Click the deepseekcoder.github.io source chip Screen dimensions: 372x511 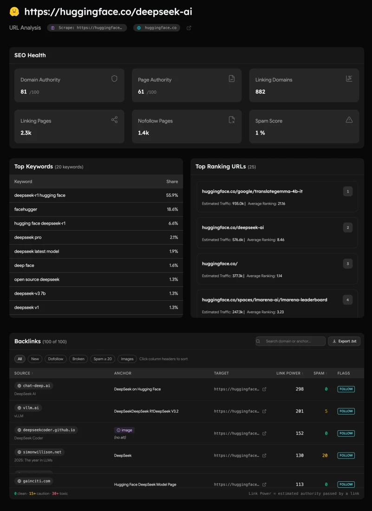click(x=46, y=430)
